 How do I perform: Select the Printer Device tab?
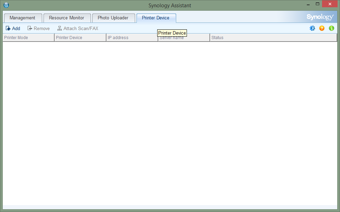click(x=156, y=18)
